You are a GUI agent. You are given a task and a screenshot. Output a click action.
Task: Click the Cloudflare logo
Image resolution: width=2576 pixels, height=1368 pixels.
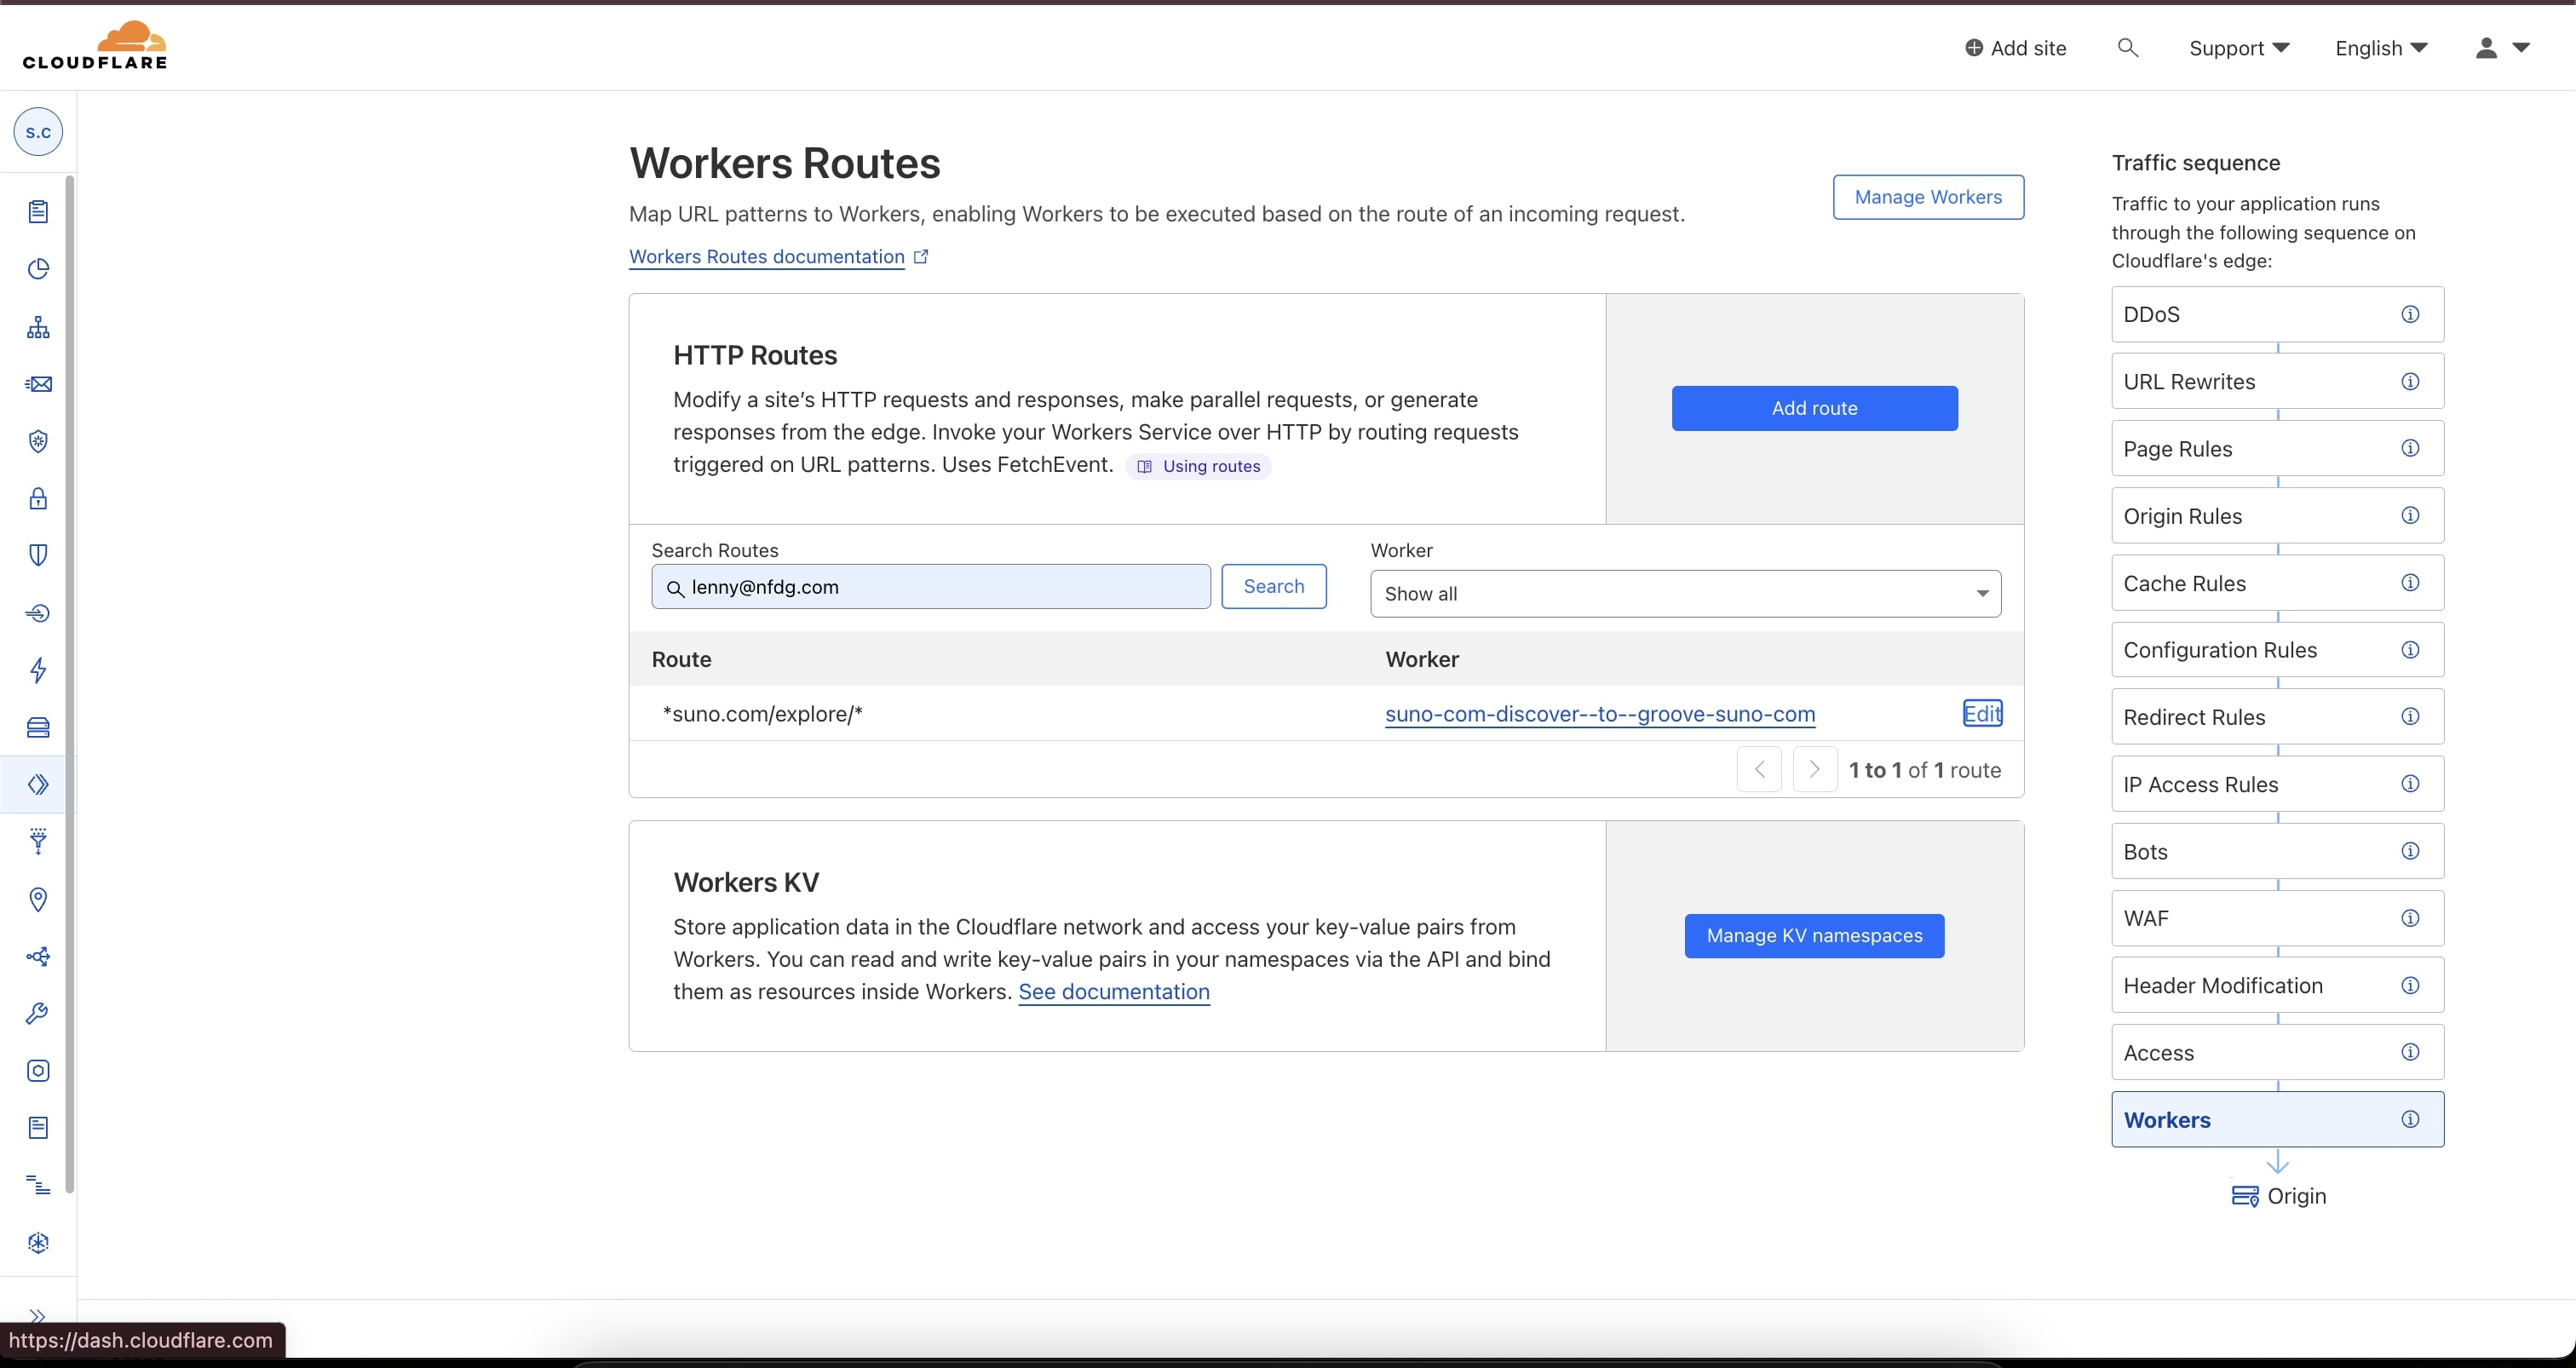[95, 45]
